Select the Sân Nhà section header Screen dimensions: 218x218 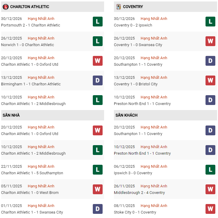11,115
